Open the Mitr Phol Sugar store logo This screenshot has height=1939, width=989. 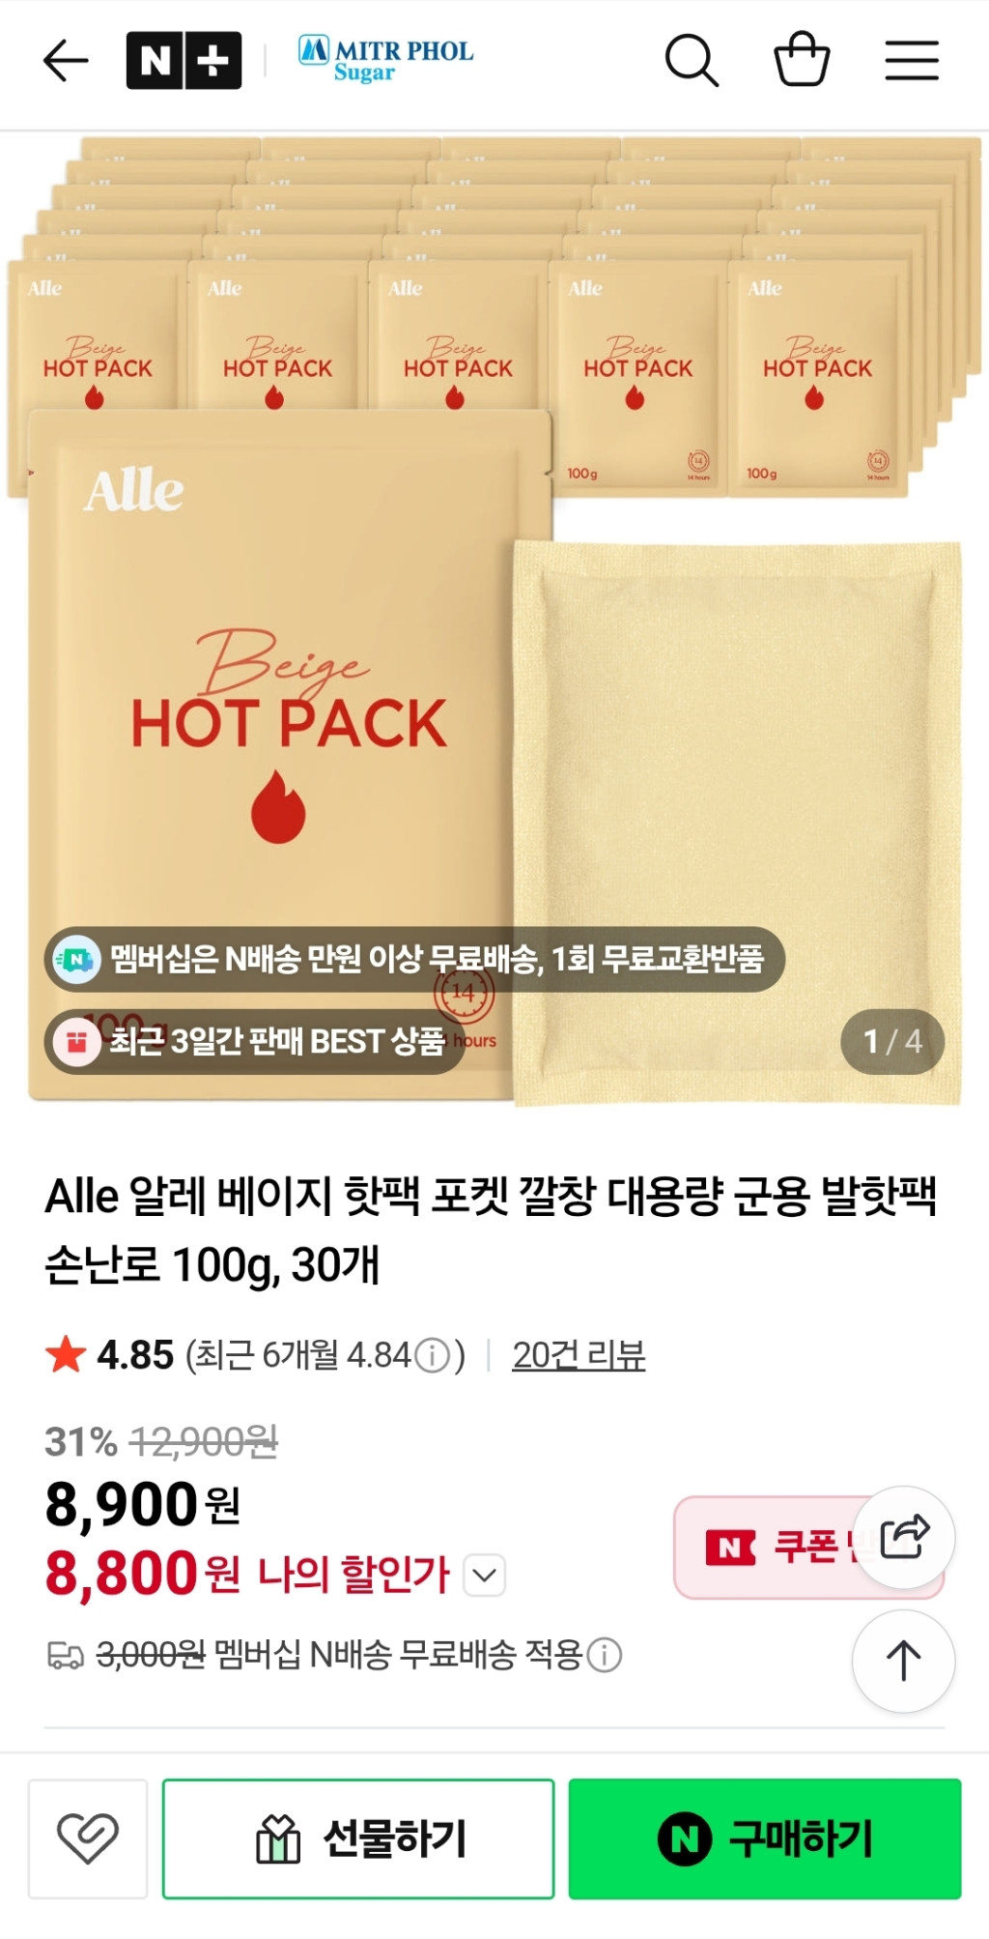tap(385, 60)
